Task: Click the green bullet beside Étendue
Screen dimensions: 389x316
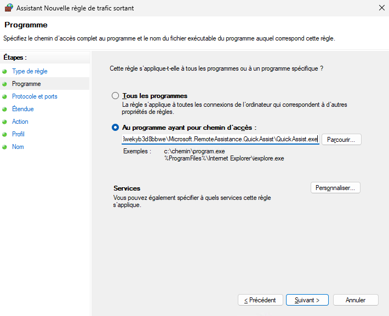Action: pos(5,110)
